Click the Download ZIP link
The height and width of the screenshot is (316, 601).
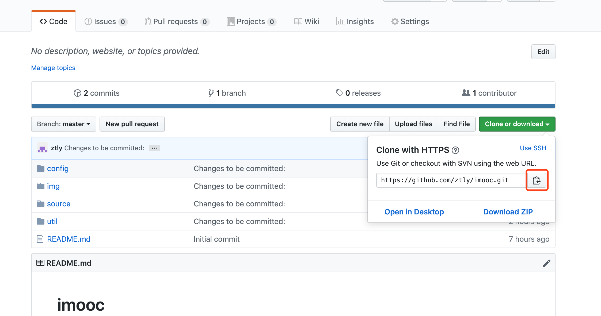(x=508, y=212)
